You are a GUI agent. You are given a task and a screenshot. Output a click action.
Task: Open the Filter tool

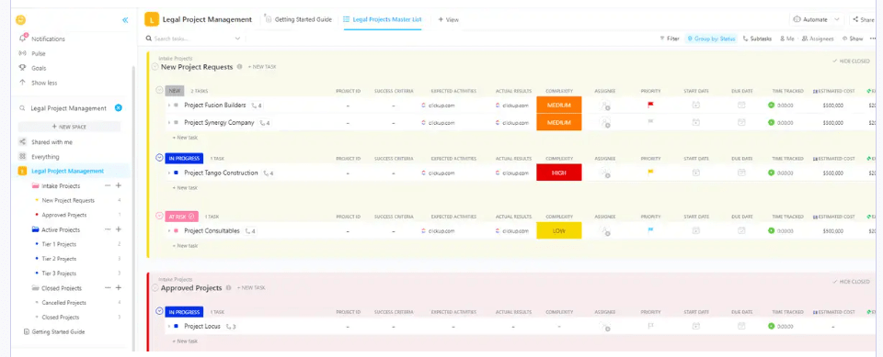coord(669,39)
